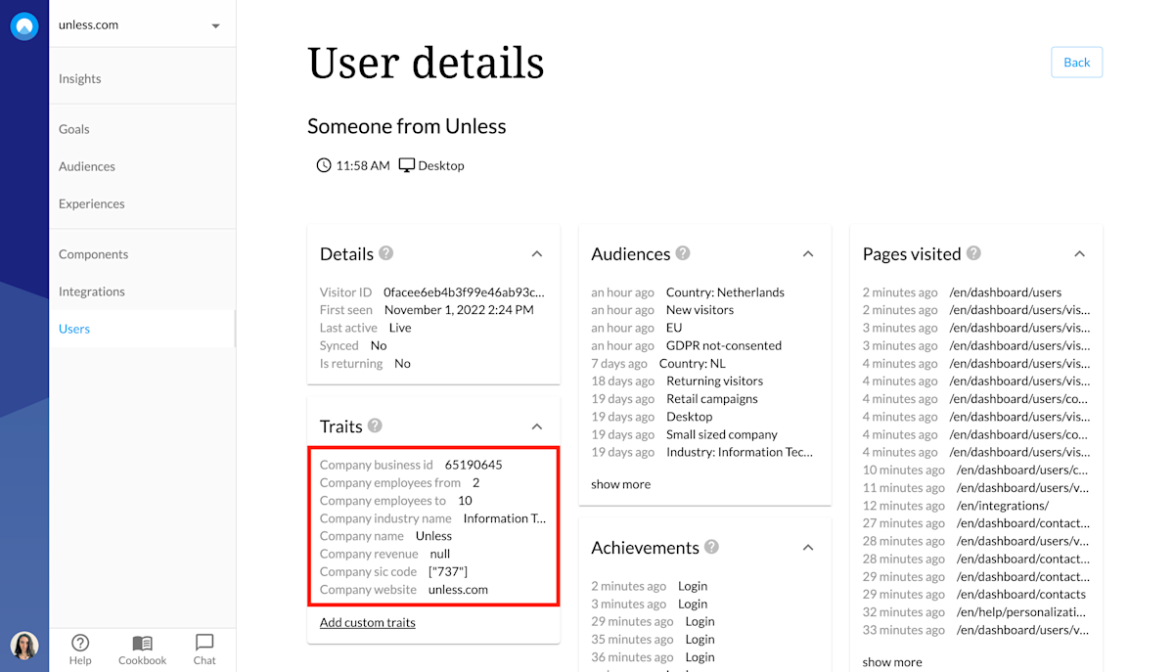Click the Visitor ID value 0facee6eb4b3f99e46ab93c

pyautogui.click(x=465, y=291)
